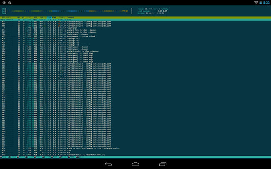The height and width of the screenshot is (169, 271).
Task: Tap the Android Back navigation icon
Action: coord(108,164)
